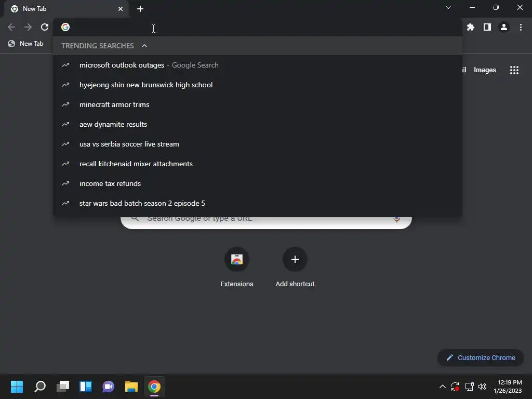Open the Widgets panel from the taskbar
This screenshot has height=399, width=532.
coord(86,387)
